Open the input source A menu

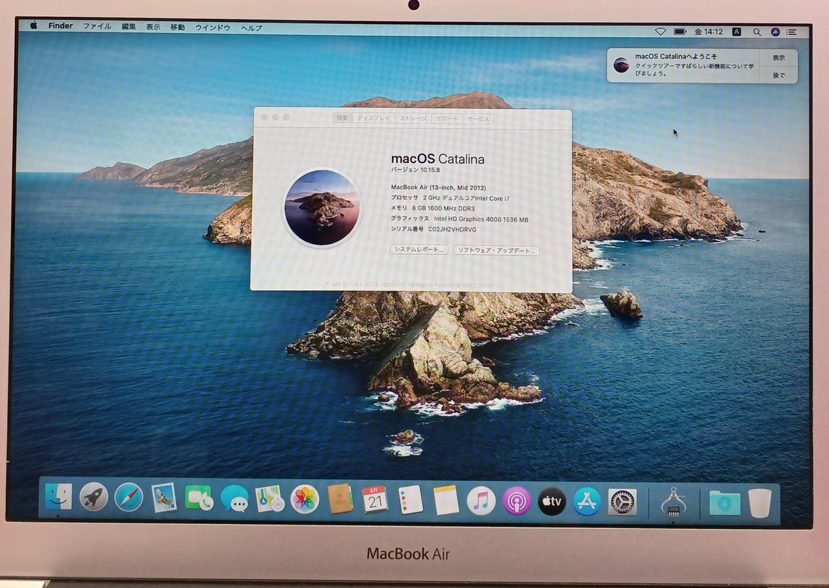pos(736,31)
